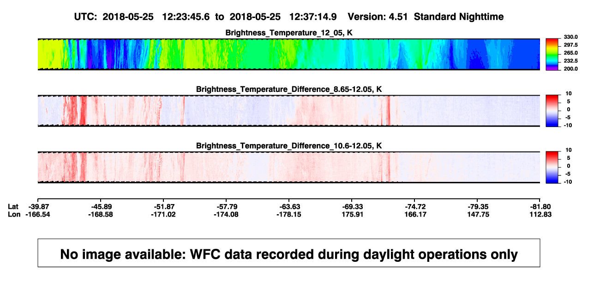Click longitude value 175.91
Viewport: 600px width, 308px height.
tap(352, 214)
